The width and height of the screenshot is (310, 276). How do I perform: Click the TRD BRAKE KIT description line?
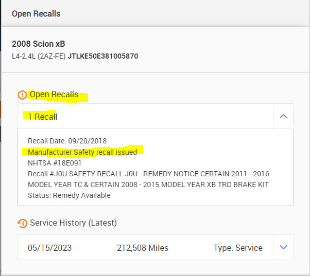(x=148, y=185)
